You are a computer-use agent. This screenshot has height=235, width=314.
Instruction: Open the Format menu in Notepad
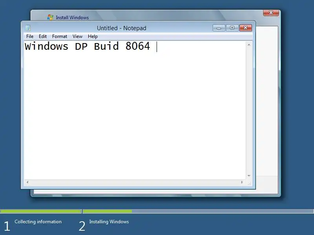coord(60,36)
